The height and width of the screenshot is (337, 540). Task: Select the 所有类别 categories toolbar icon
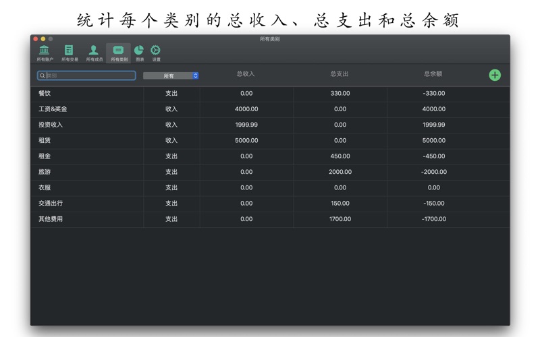(119, 53)
